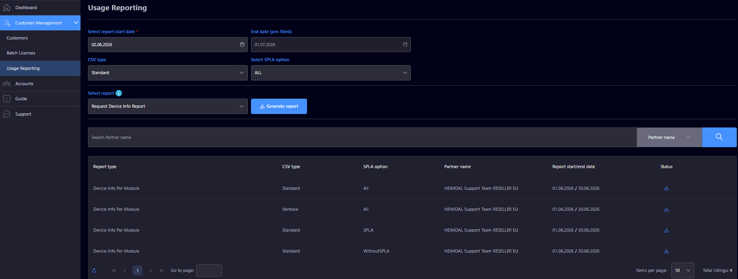Click the WithoutSPLA option cell
This screenshot has width=738, height=279.
376,251
